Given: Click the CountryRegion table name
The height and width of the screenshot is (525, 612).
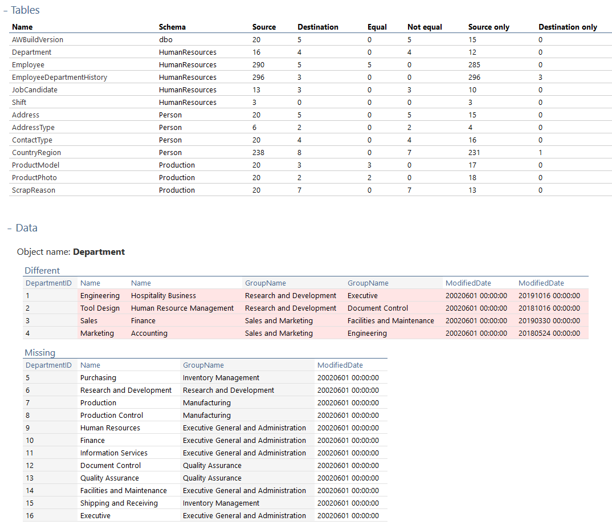Looking at the screenshot, I should (36, 153).
